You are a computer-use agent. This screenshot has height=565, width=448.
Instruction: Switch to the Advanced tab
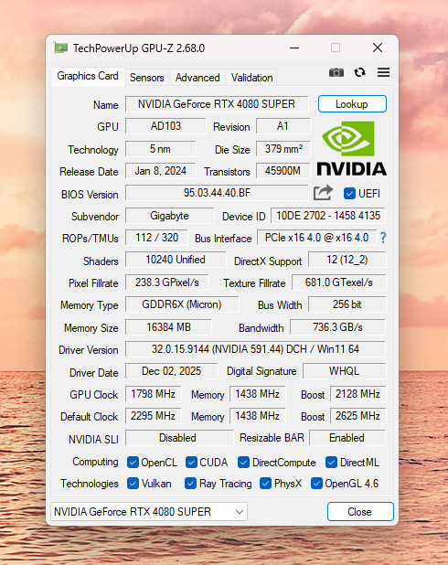tap(197, 78)
